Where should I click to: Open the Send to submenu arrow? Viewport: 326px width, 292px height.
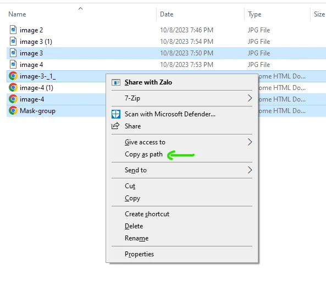pos(250,170)
